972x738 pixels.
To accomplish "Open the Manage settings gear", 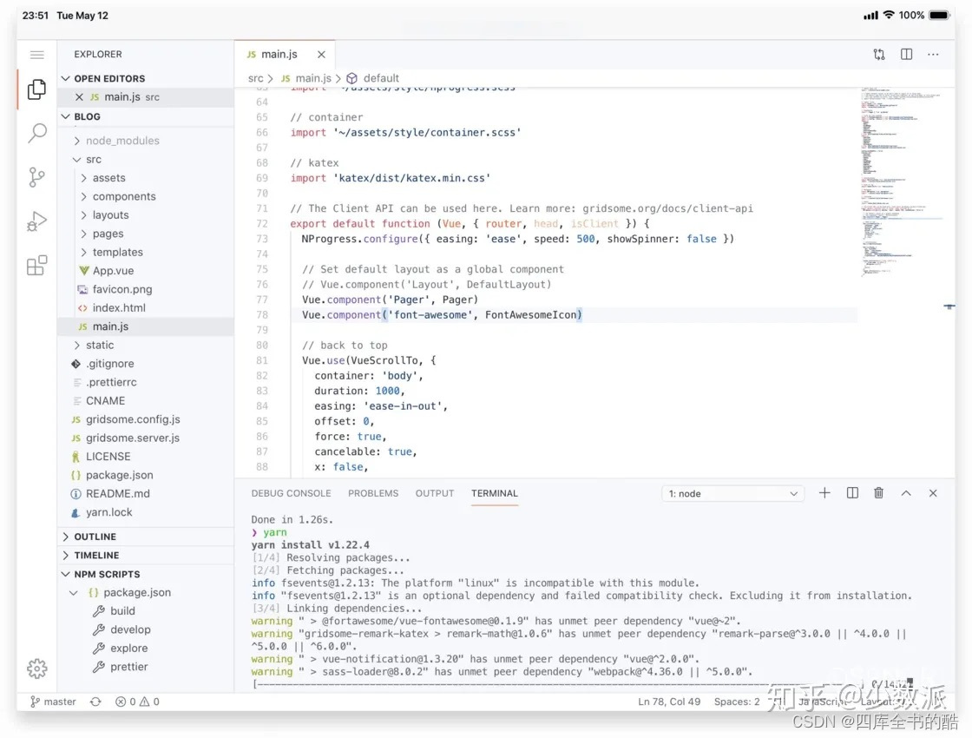I will point(36,669).
